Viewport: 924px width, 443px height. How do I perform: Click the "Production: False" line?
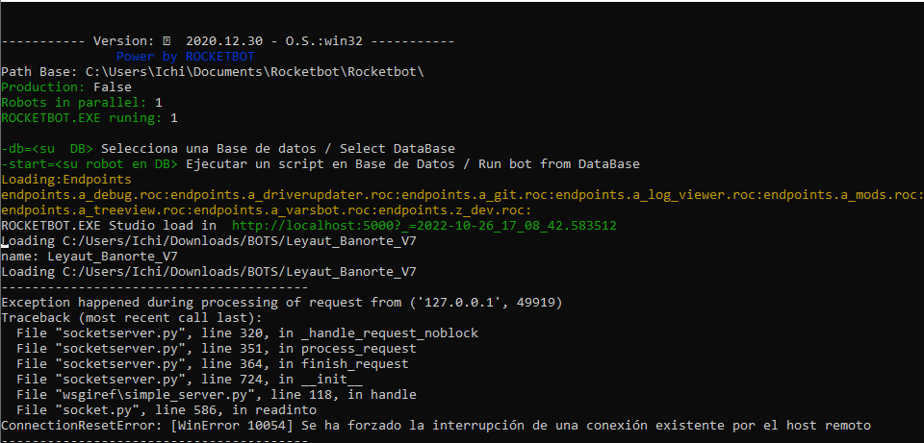[x=65, y=87]
